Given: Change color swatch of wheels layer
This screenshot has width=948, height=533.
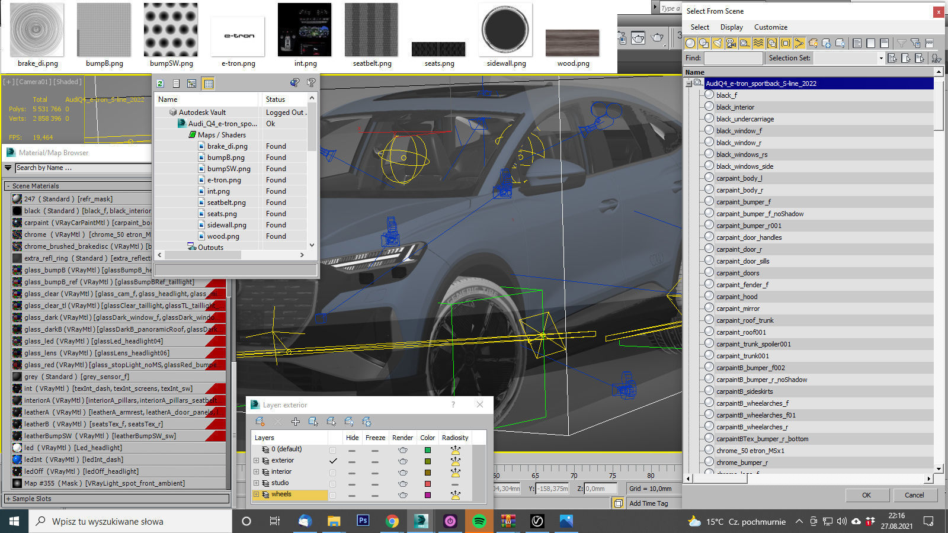Looking at the screenshot, I should point(428,495).
